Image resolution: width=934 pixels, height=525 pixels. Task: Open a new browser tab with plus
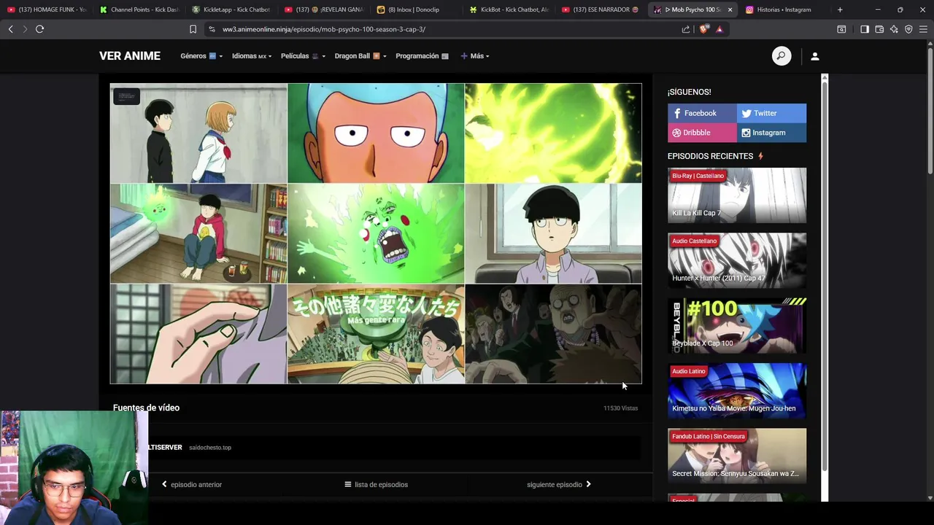(x=840, y=9)
